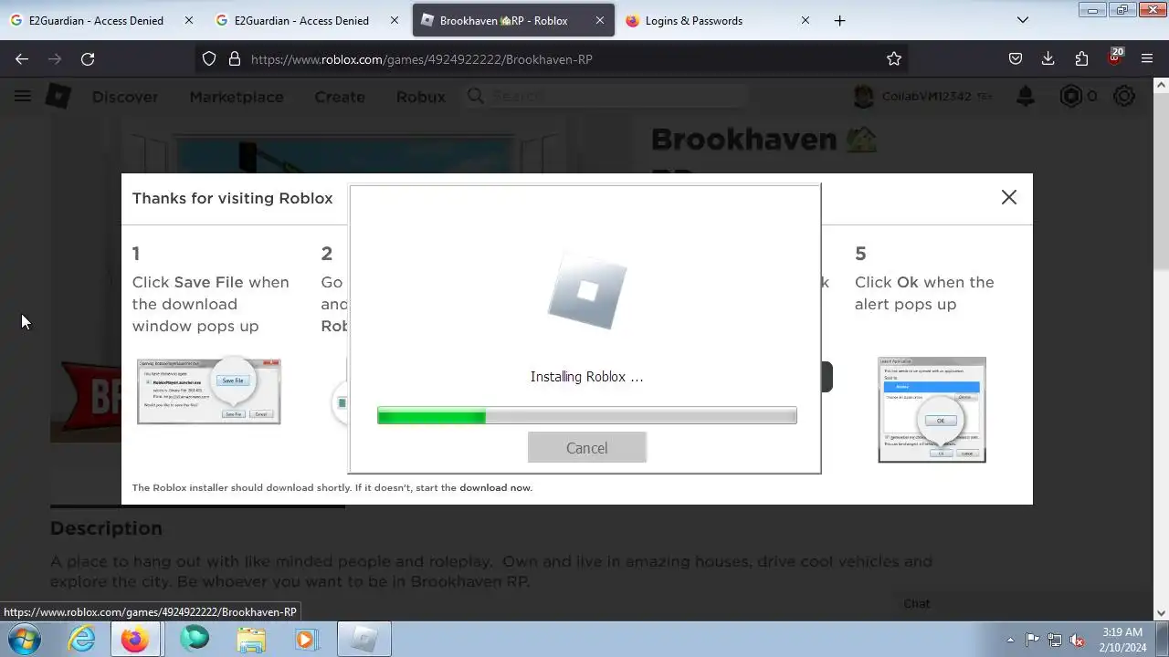Open the Discover menu item
Screen dimensions: 1169x657
[125, 97]
